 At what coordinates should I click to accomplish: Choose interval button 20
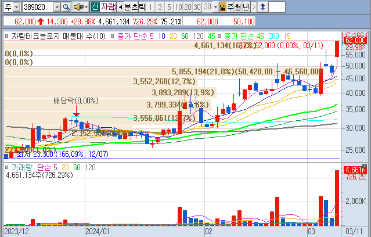click(x=188, y=7)
